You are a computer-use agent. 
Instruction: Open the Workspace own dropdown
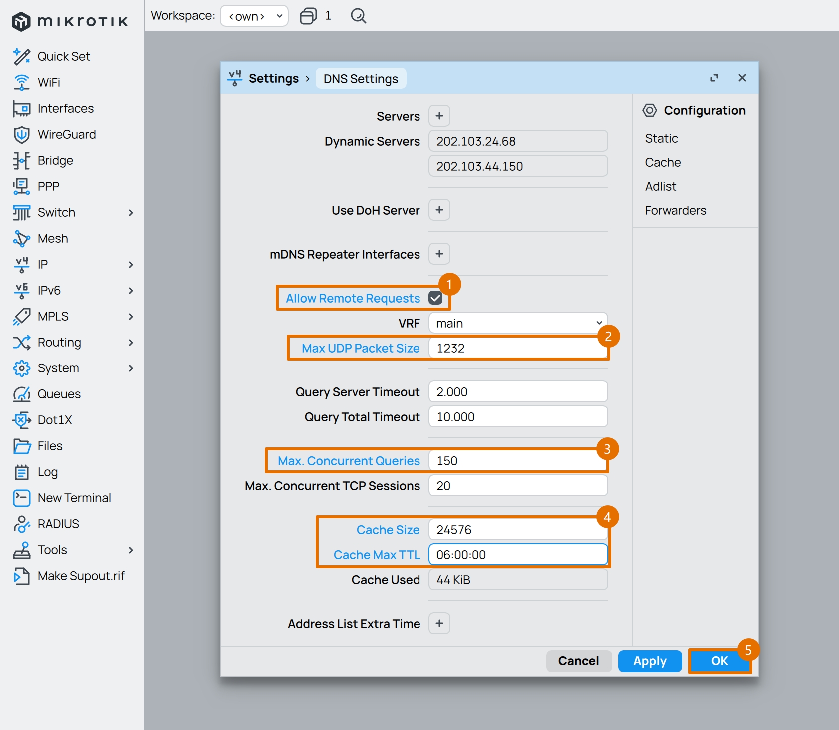click(x=254, y=16)
